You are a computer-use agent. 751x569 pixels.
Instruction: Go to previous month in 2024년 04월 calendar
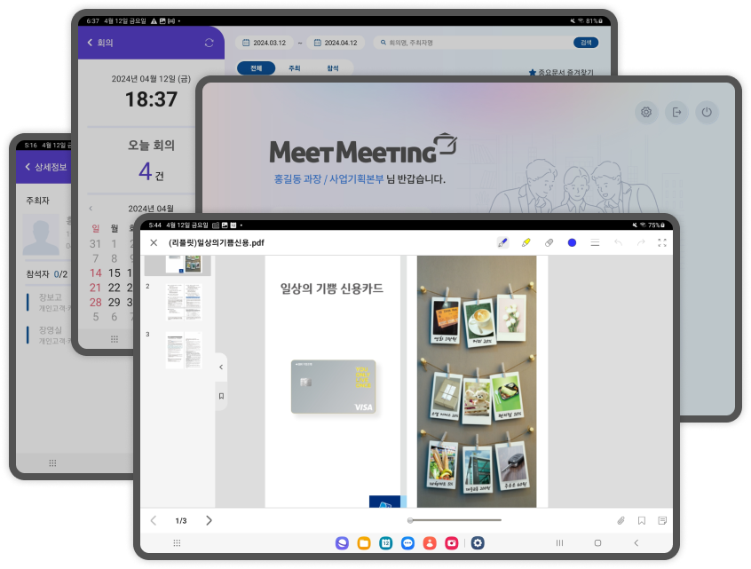pos(91,209)
